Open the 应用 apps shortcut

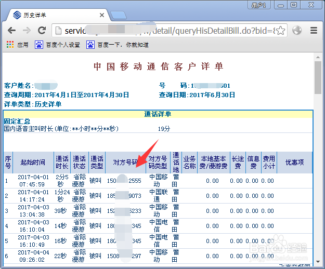pyautogui.click(x=17, y=45)
